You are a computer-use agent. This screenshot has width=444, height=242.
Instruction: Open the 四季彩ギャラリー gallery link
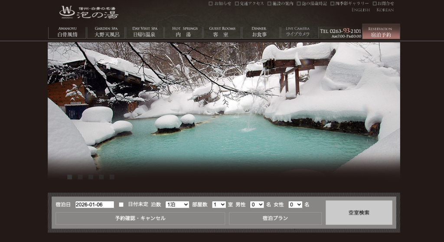pos(350,3)
